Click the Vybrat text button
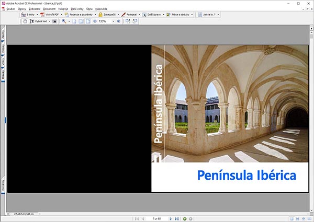The image size is (314, 222). pyautogui.click(x=40, y=21)
